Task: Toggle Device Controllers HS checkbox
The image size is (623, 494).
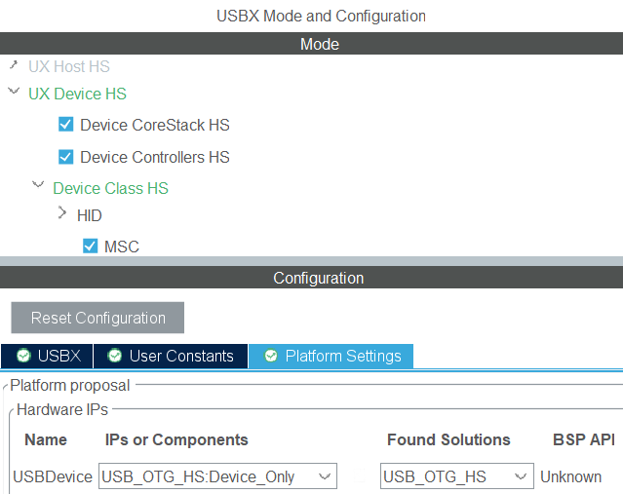Action: pos(66,157)
